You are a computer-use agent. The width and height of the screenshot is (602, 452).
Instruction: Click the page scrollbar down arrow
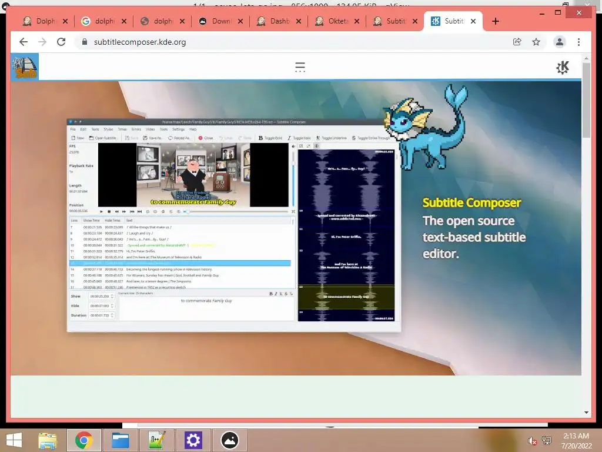point(586,413)
